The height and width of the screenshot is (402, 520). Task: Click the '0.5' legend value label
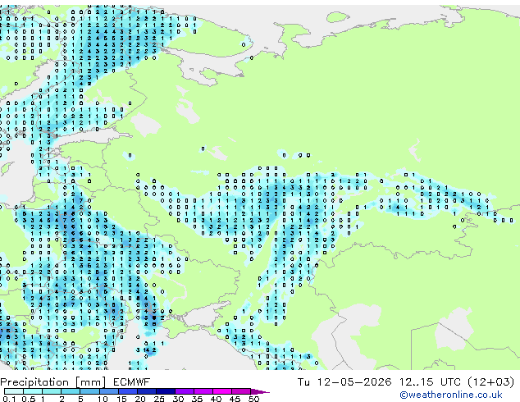pyautogui.click(x=29, y=399)
